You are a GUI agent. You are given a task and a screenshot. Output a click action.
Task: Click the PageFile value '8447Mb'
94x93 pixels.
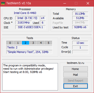click(x=80, y=23)
